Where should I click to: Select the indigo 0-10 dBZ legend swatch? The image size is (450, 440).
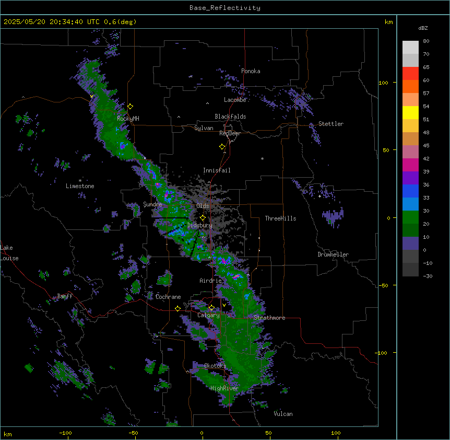410,244
